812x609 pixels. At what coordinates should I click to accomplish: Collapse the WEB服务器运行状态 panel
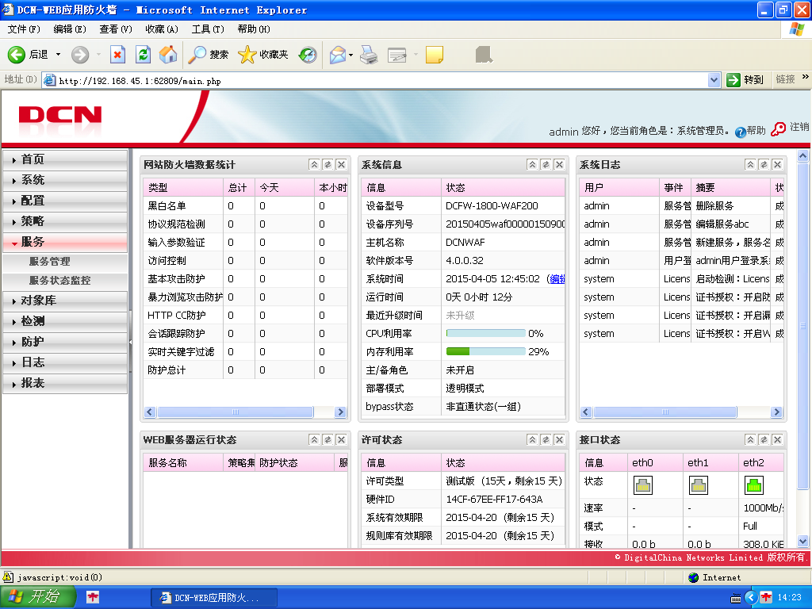pos(314,439)
